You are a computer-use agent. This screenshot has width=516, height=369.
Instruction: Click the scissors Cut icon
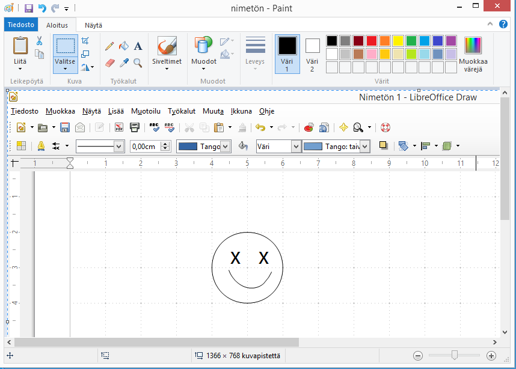[39, 41]
